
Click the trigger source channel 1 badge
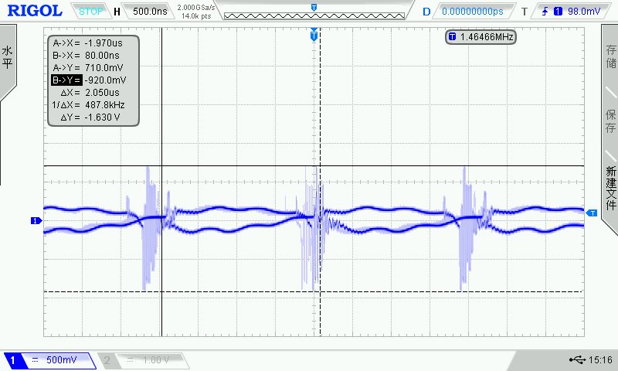pyautogui.click(x=558, y=12)
